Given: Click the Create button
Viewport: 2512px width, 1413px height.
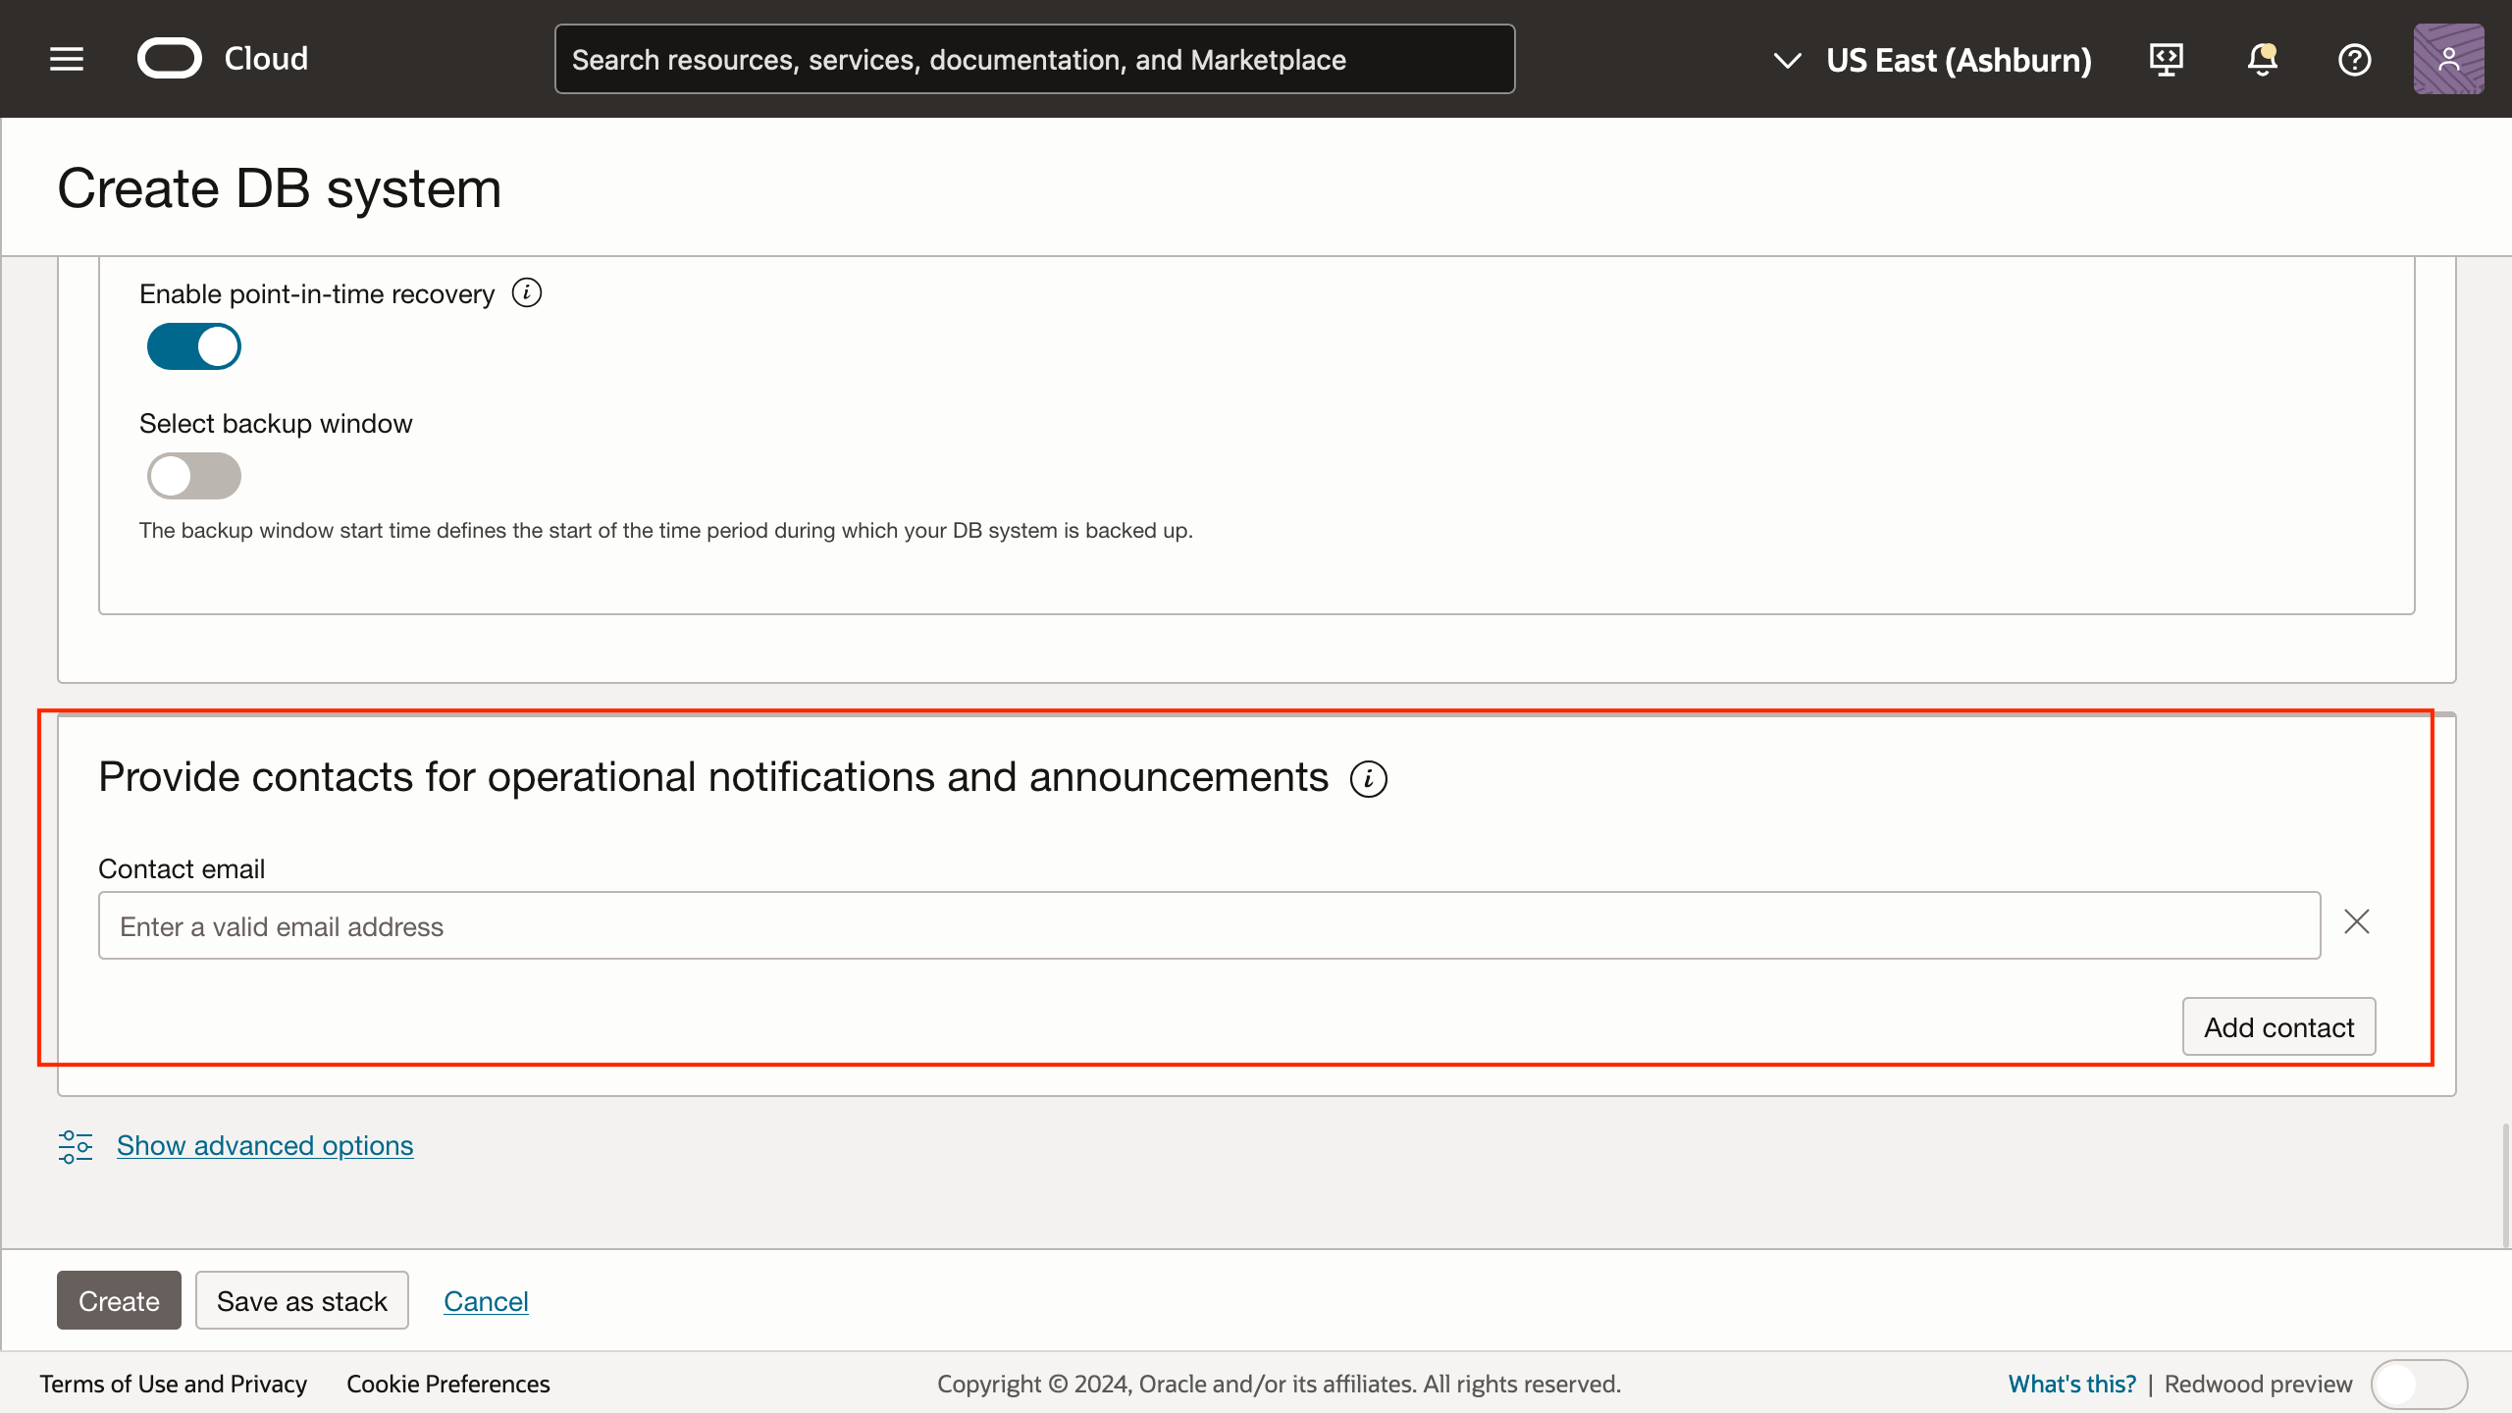Looking at the screenshot, I should click(x=118, y=1300).
